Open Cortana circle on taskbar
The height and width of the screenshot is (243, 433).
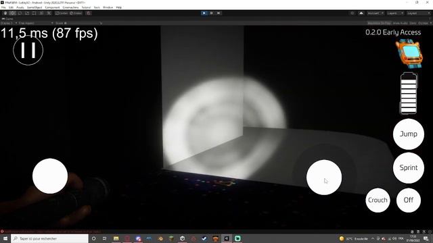93,238
